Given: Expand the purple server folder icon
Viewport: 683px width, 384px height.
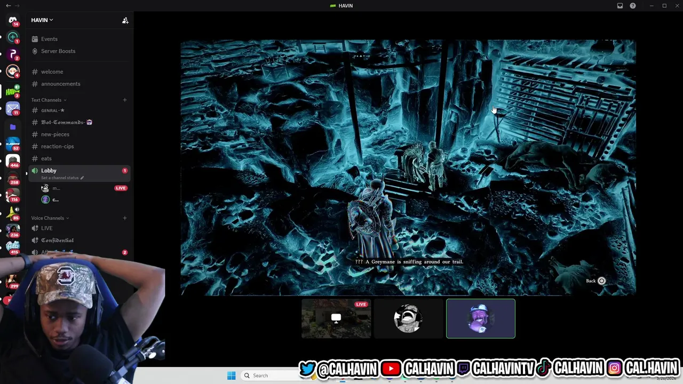Looking at the screenshot, I should coord(13,127).
